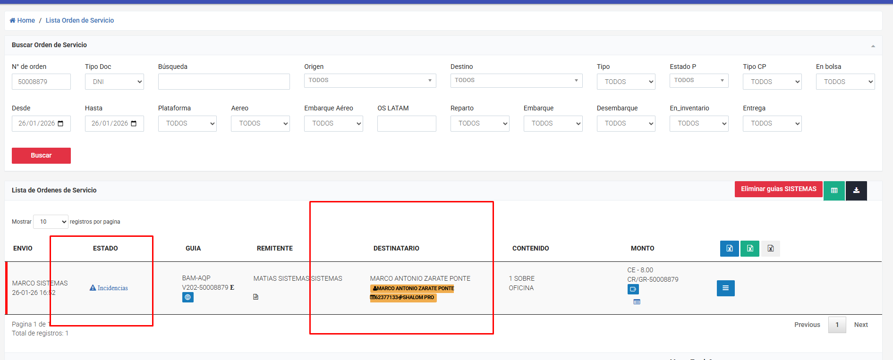The width and height of the screenshot is (893, 360).
Task: Collapse the Buscar Orden de Servicio panel
Action: (x=873, y=46)
